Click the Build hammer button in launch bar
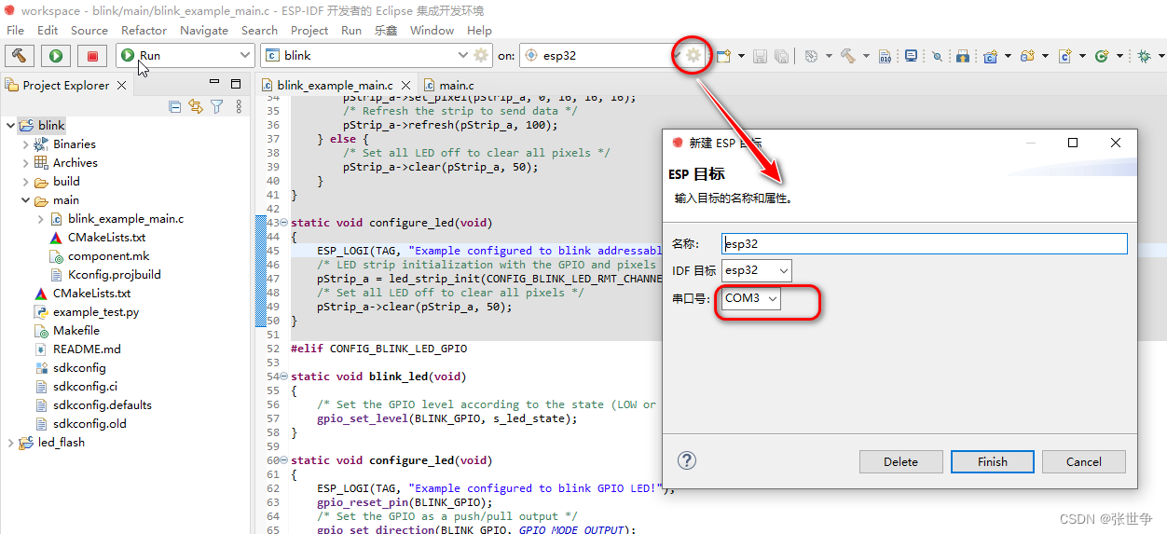 pos(21,56)
